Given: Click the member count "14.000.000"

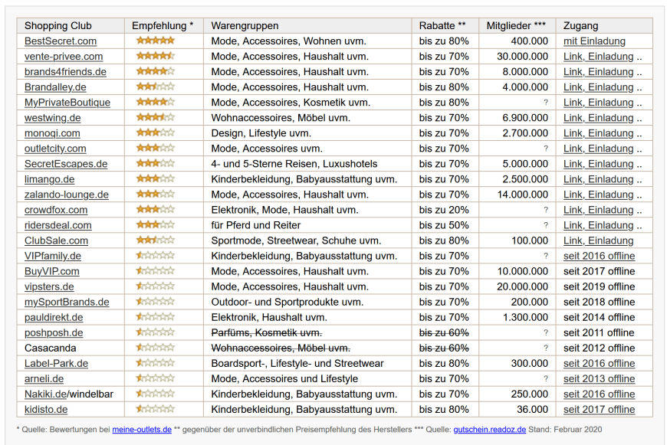Looking at the screenshot, I should pos(522,195).
